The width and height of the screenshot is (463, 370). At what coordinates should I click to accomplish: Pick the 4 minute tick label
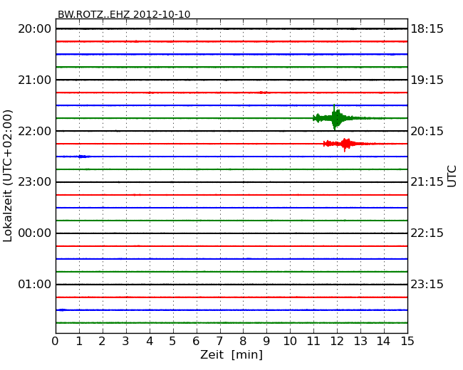click(x=150, y=342)
